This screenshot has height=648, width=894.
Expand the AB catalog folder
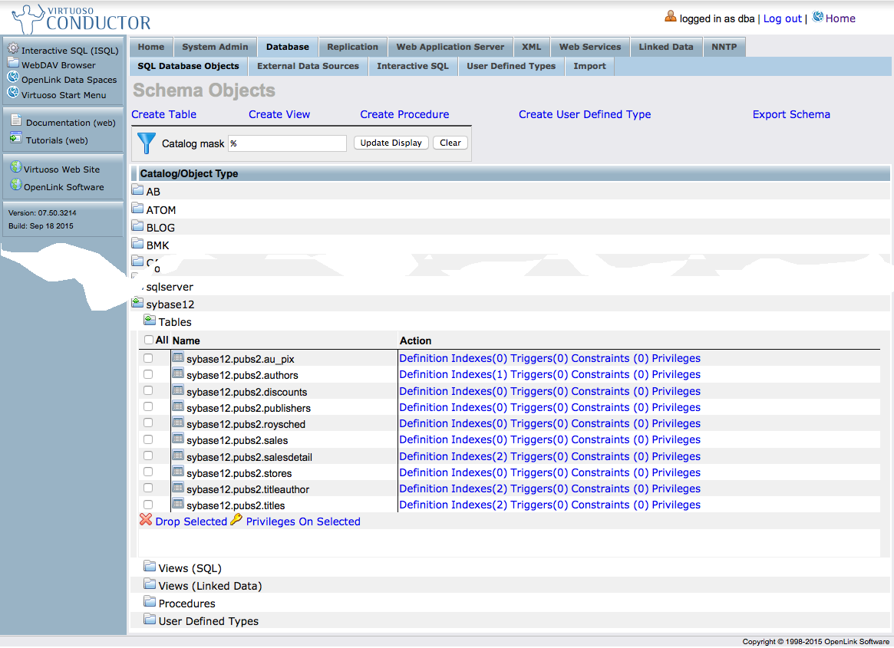click(137, 189)
